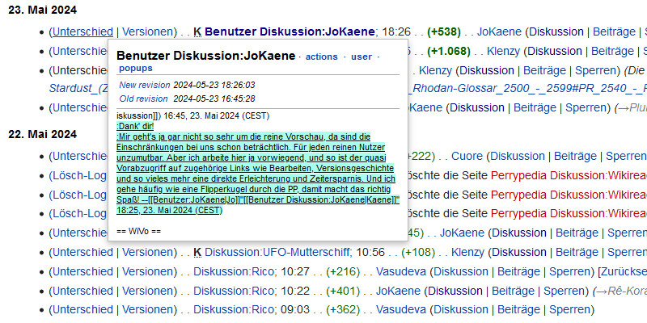Viewport: 647px width, 323px height.
Task: Open the popups menu in preview
Action: [135, 69]
